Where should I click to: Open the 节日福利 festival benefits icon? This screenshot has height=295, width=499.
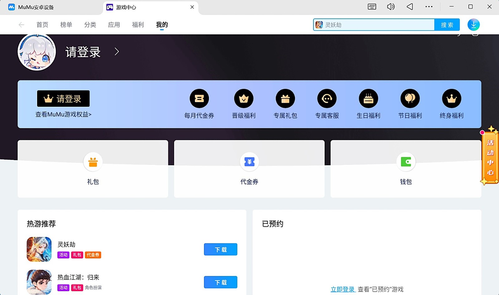coord(410,98)
